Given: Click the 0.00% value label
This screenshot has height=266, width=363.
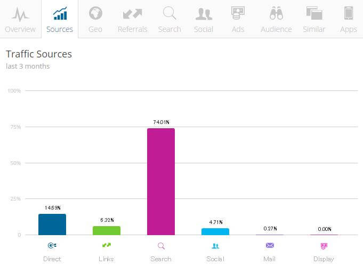Looking at the screenshot, I should [325, 229].
